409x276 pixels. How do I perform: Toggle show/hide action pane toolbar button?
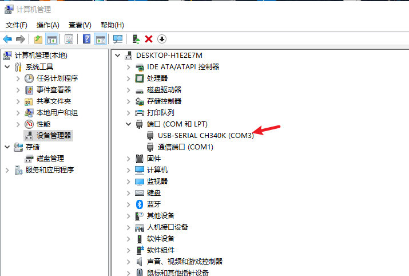coord(100,39)
